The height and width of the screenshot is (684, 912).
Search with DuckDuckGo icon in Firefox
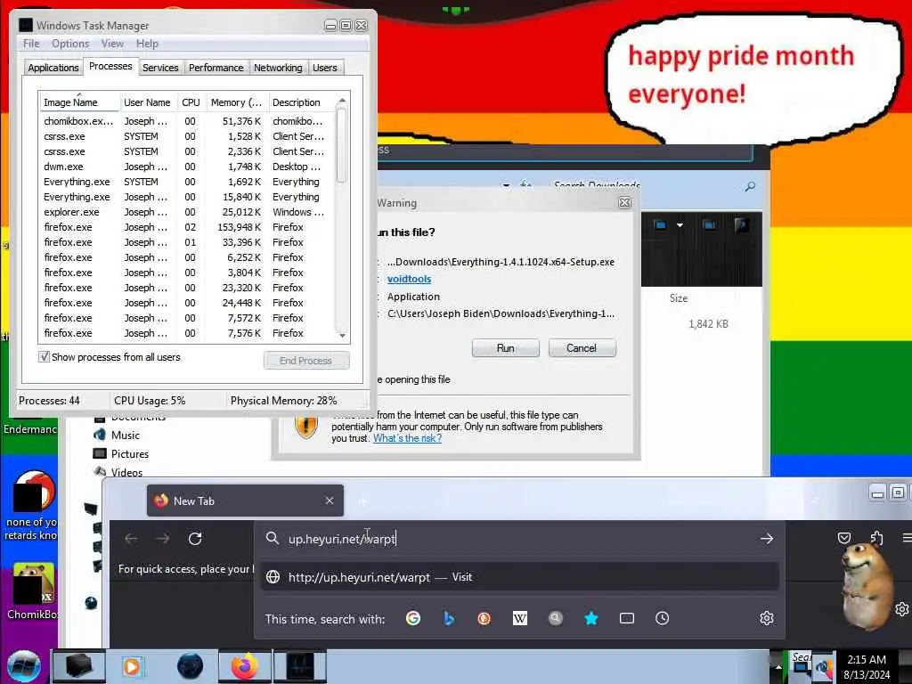484,618
